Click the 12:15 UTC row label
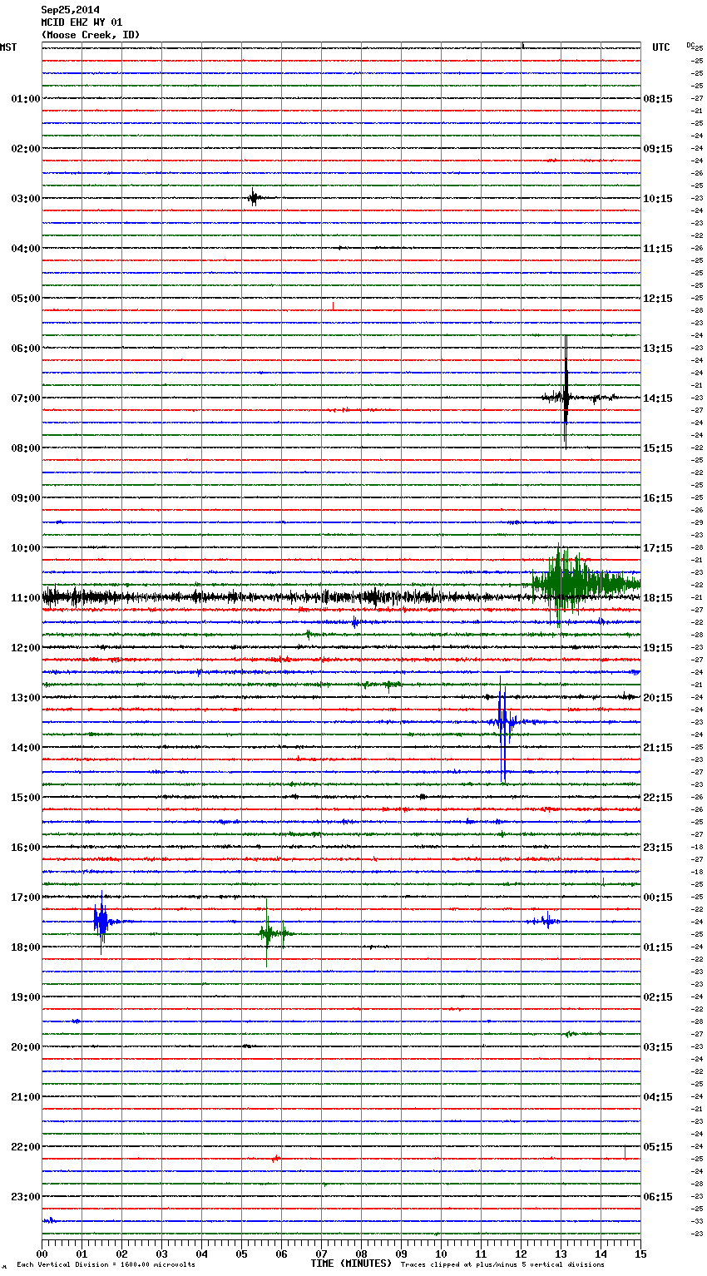Viewport: 707px width, 1276px height. click(x=658, y=299)
